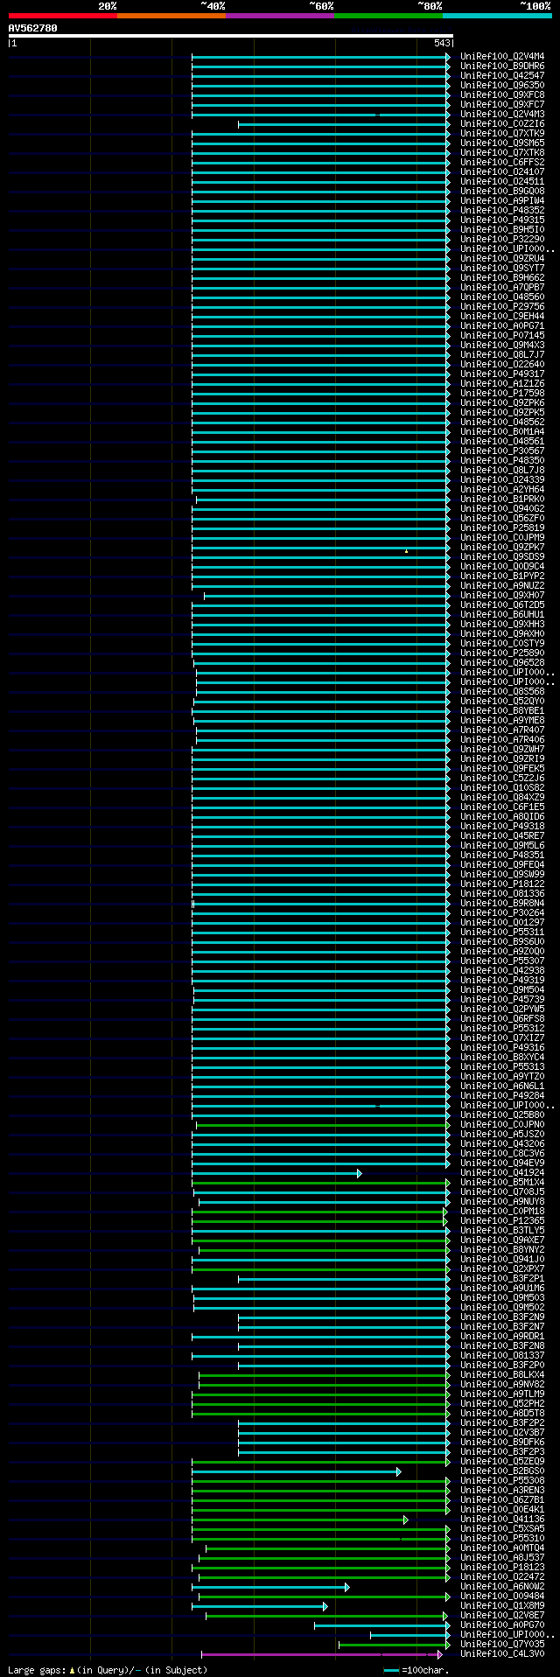The height and width of the screenshot is (1677, 560).
Task: Select label UniRef100_Q0D9C4
Action: click(502, 566)
